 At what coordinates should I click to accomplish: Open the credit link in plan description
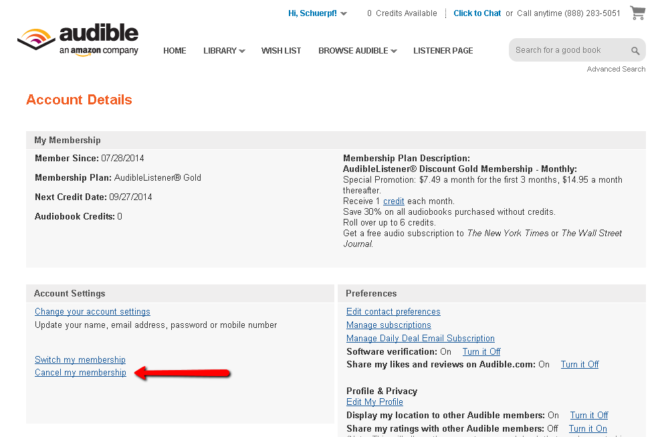[393, 201]
